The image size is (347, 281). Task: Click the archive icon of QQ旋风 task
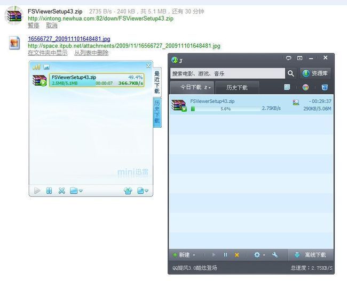tap(179, 105)
